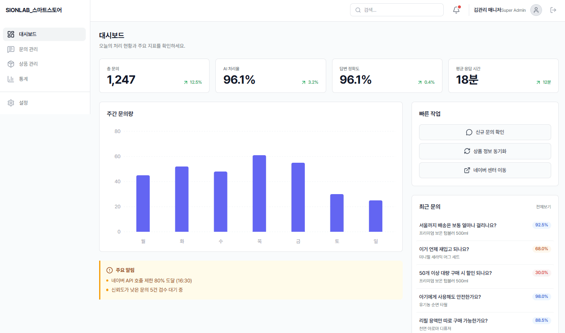
Task: Click the 30.0% confidence badge
Action: [x=542, y=273]
